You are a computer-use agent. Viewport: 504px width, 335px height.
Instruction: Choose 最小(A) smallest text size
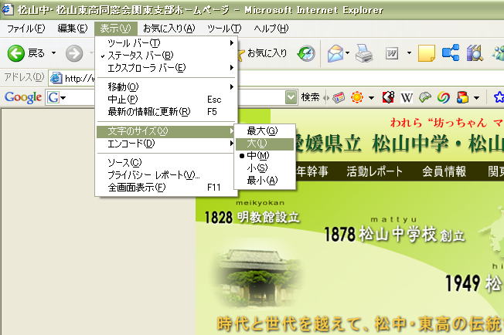pos(264,181)
